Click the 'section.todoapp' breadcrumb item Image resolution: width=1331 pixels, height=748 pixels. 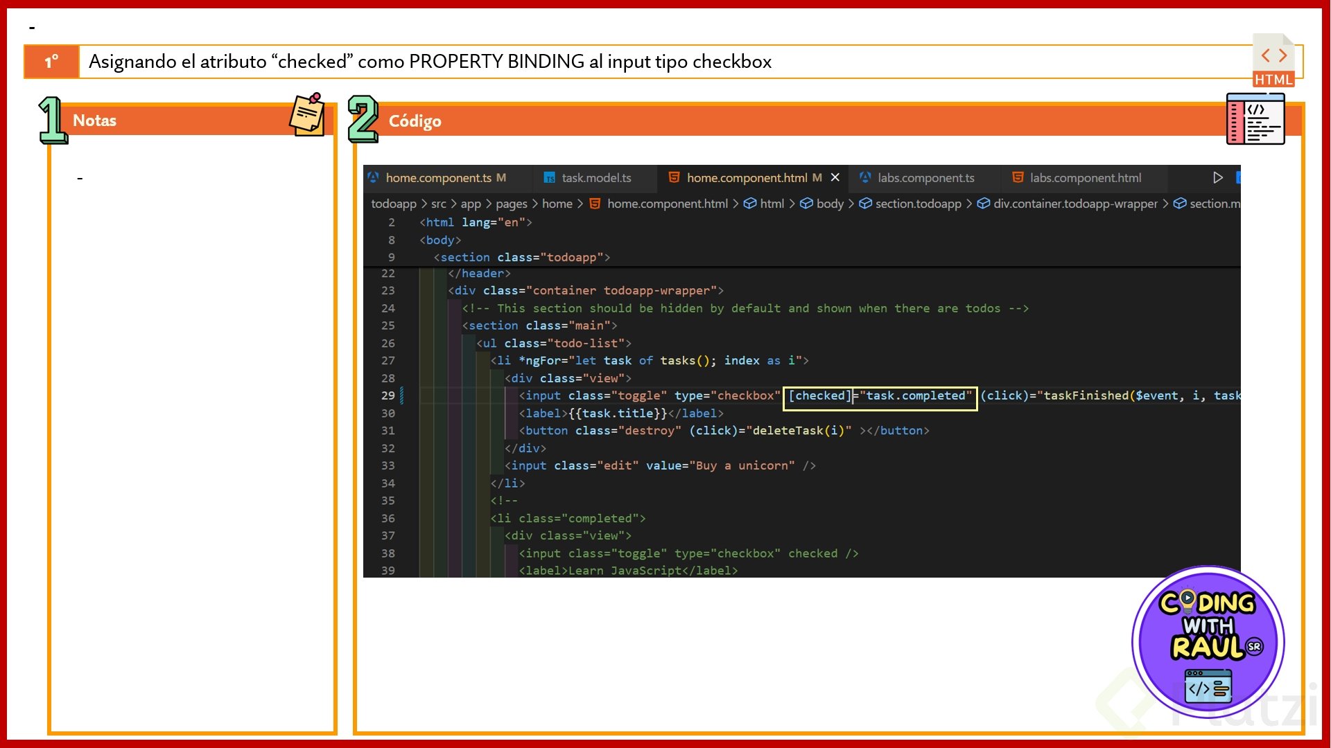[x=918, y=204]
